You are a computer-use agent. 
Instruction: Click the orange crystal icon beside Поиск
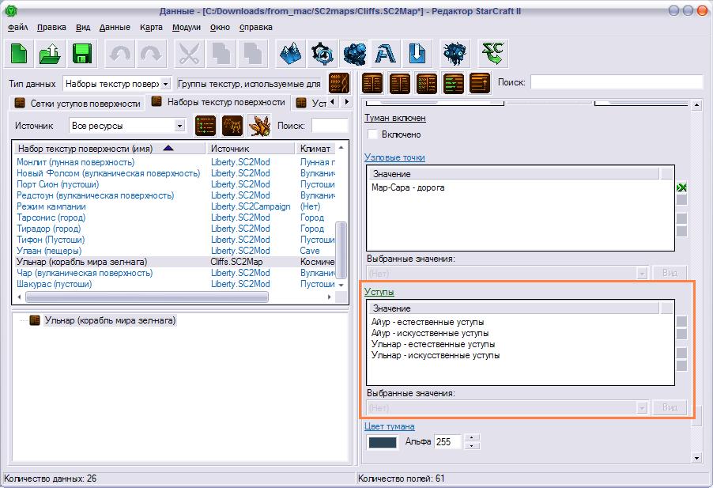[259, 126]
